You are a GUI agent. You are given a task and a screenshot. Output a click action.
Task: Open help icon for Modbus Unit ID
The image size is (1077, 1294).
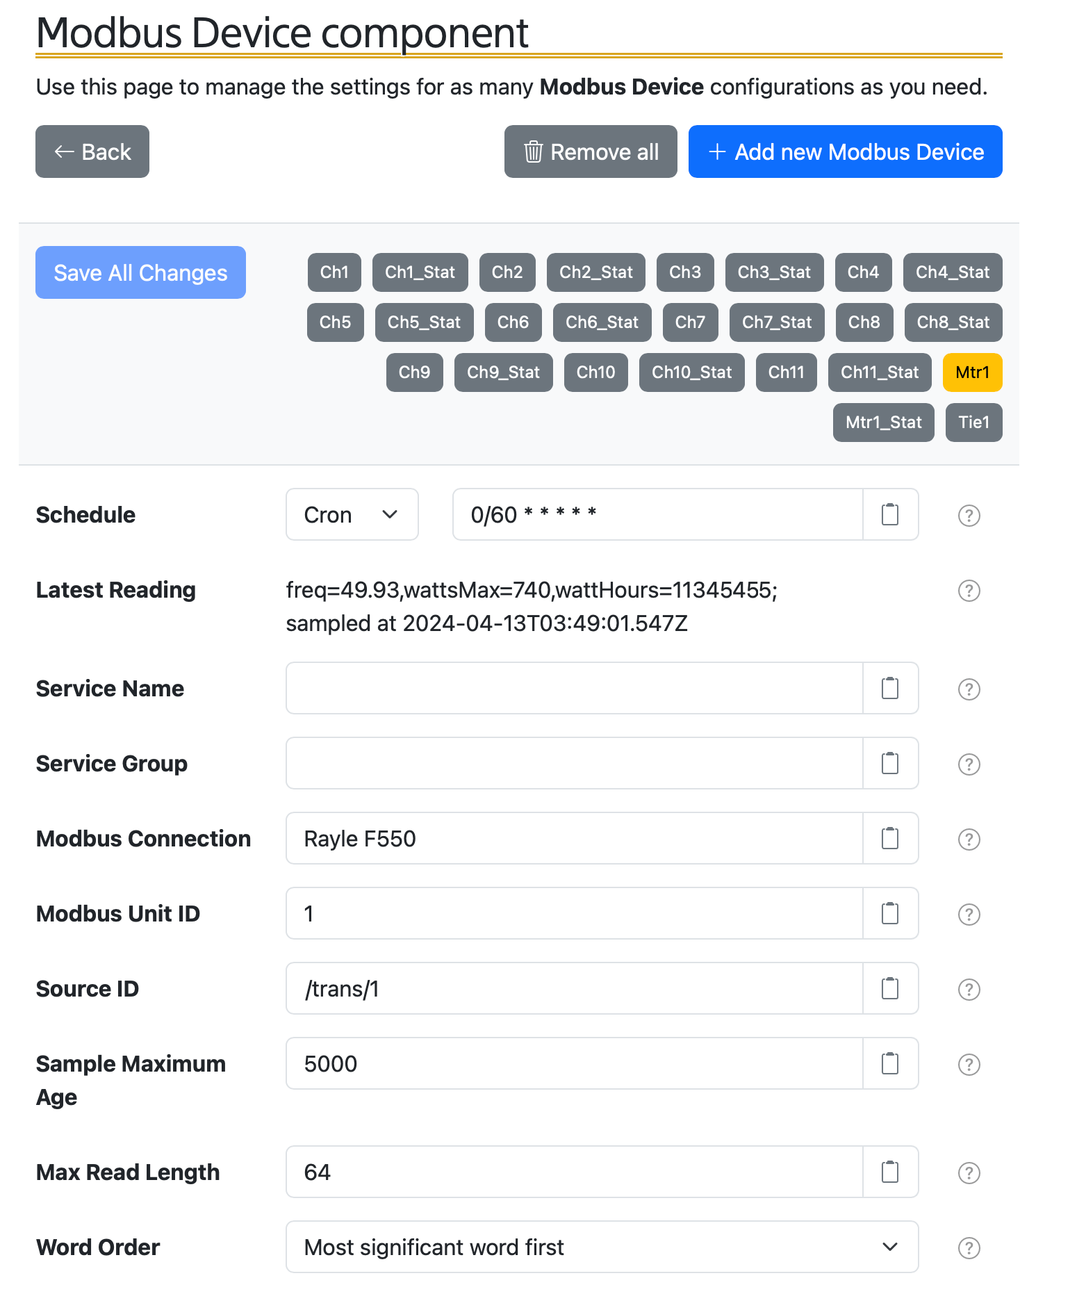point(969,915)
